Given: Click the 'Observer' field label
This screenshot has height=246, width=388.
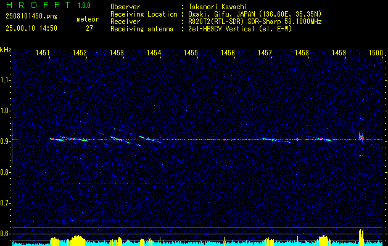Looking at the screenshot, I should [125, 7].
